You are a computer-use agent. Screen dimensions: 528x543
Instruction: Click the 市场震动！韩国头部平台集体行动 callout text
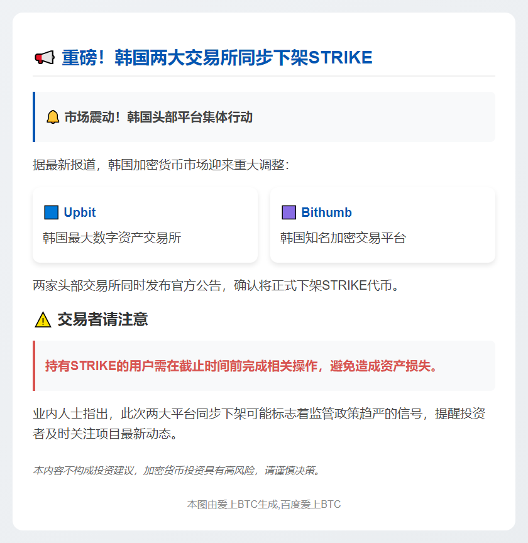158,118
